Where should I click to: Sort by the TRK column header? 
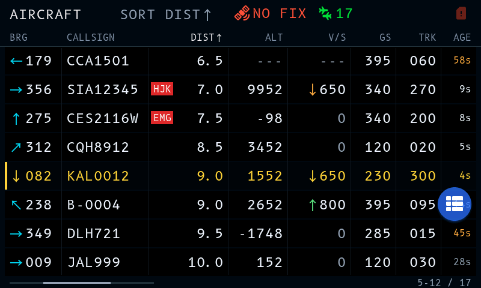tap(427, 37)
